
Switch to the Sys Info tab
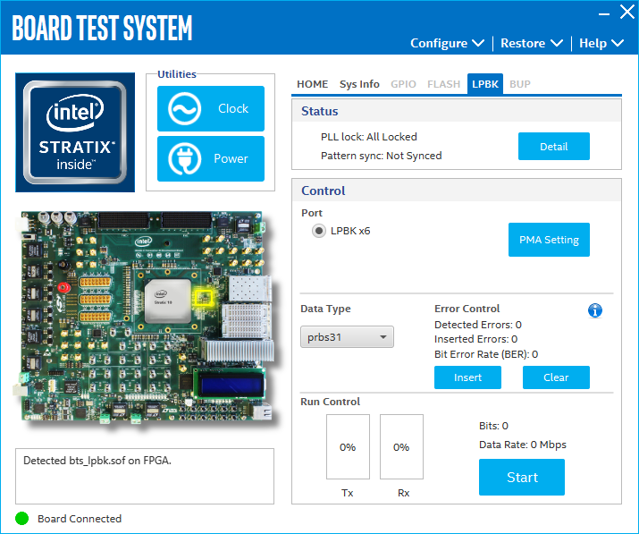coord(359,84)
